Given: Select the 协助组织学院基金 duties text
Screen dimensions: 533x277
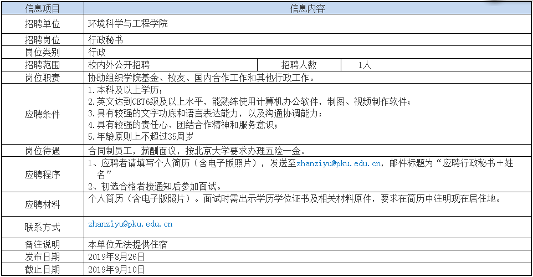Looking at the screenshot, I should (202, 78).
